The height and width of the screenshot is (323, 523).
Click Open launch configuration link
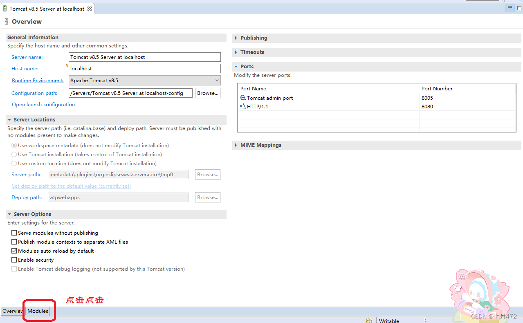(x=43, y=105)
